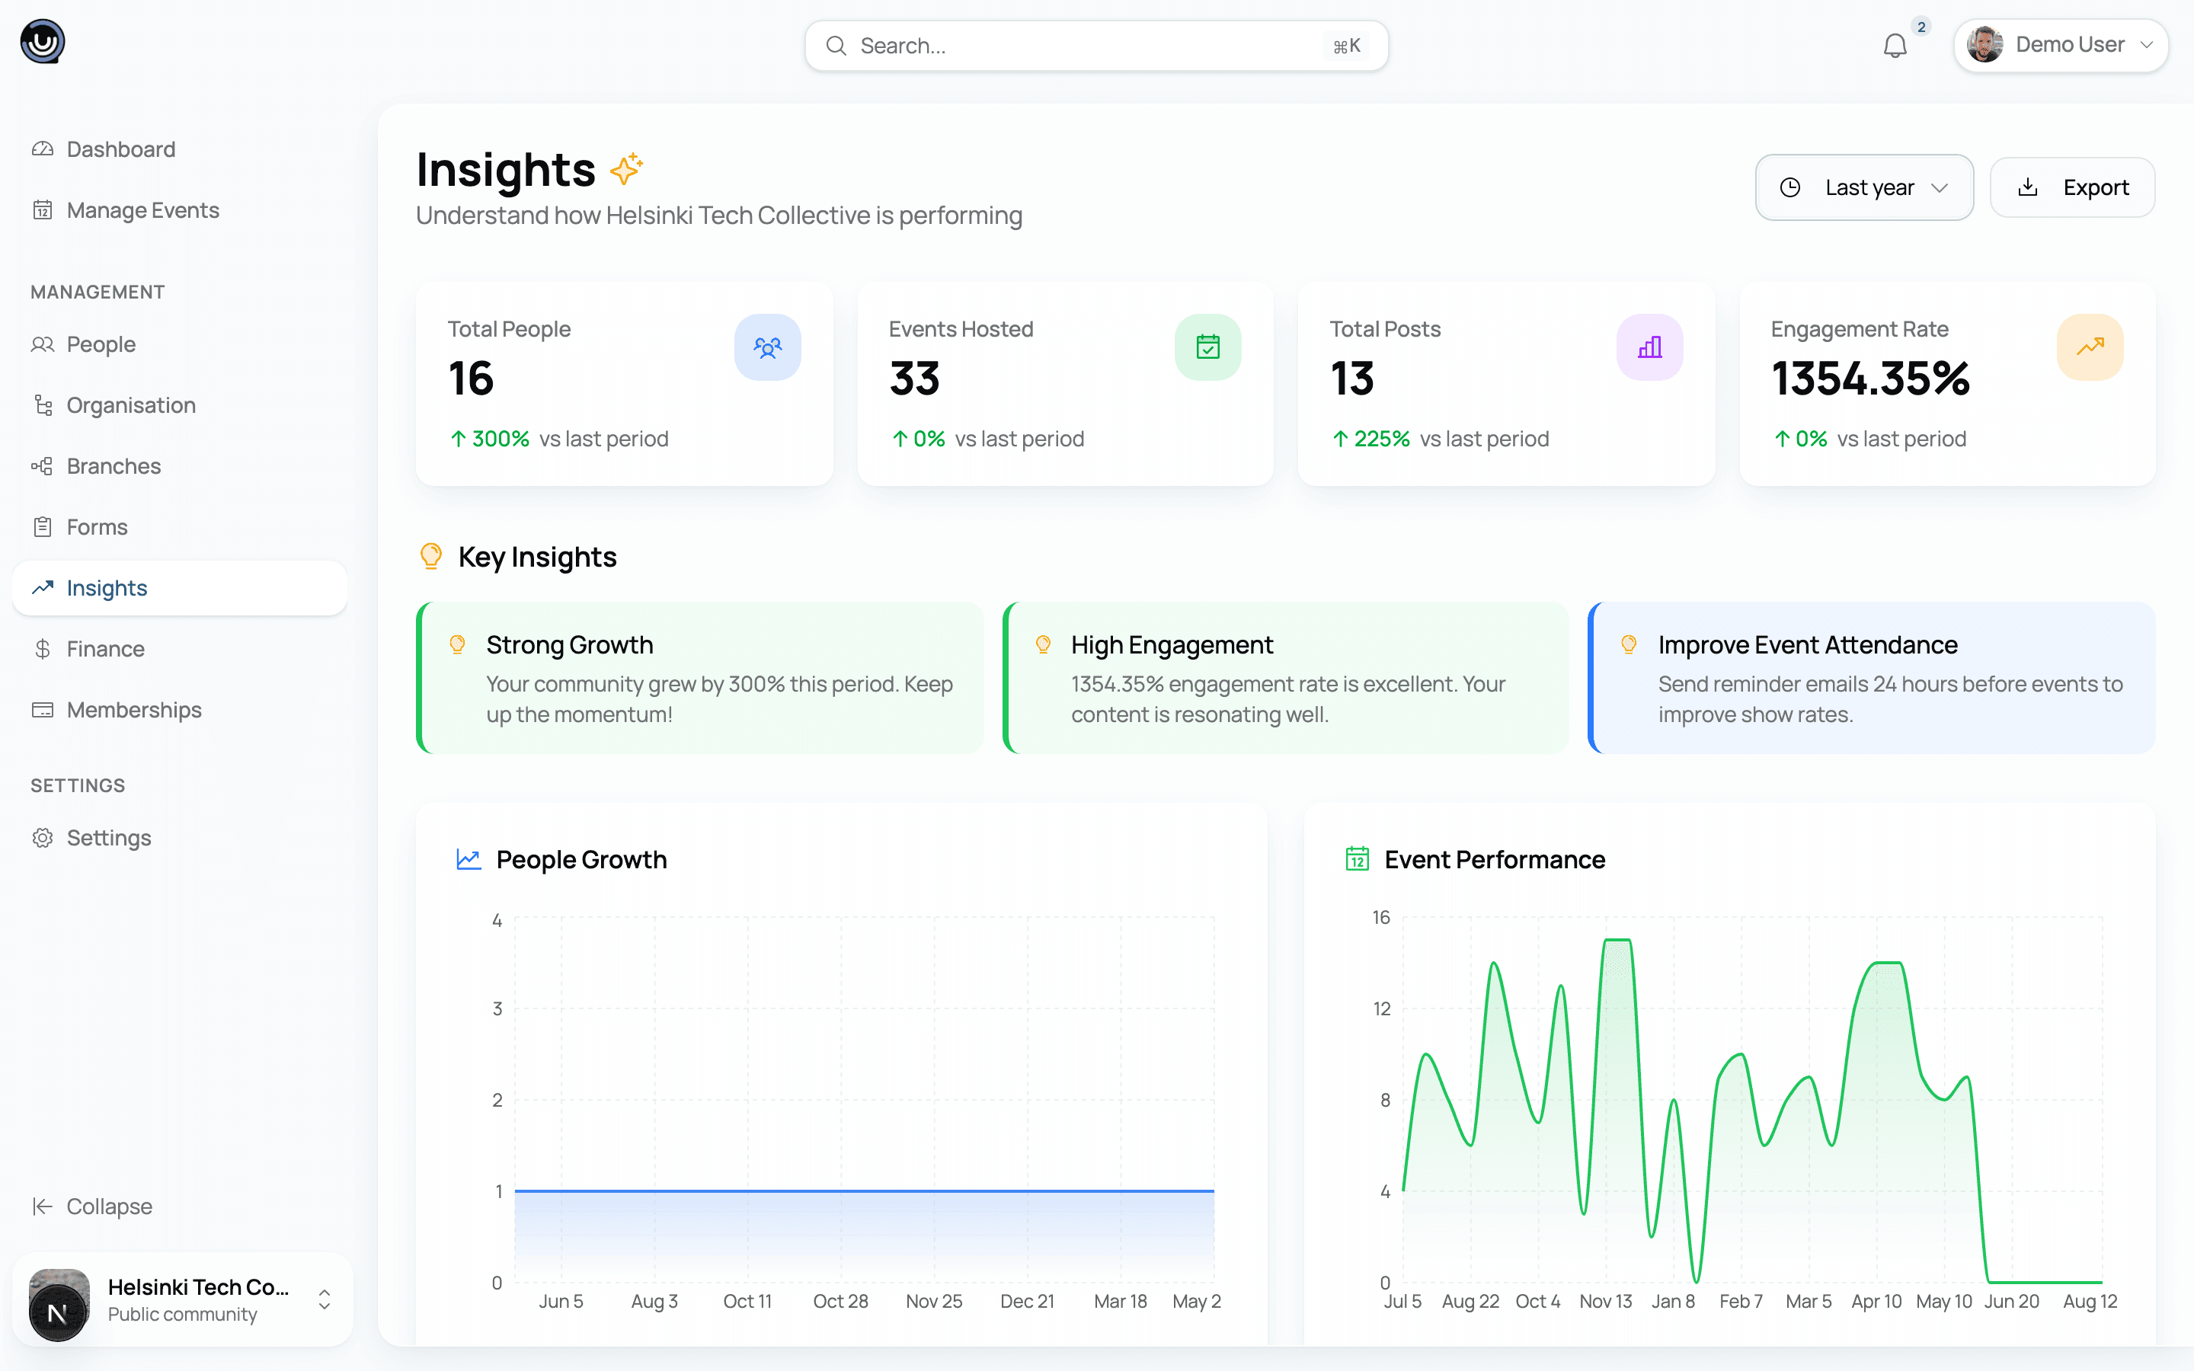Click the Event Performance calendar icon
Image resolution: width=2194 pixels, height=1371 pixels.
click(1358, 858)
